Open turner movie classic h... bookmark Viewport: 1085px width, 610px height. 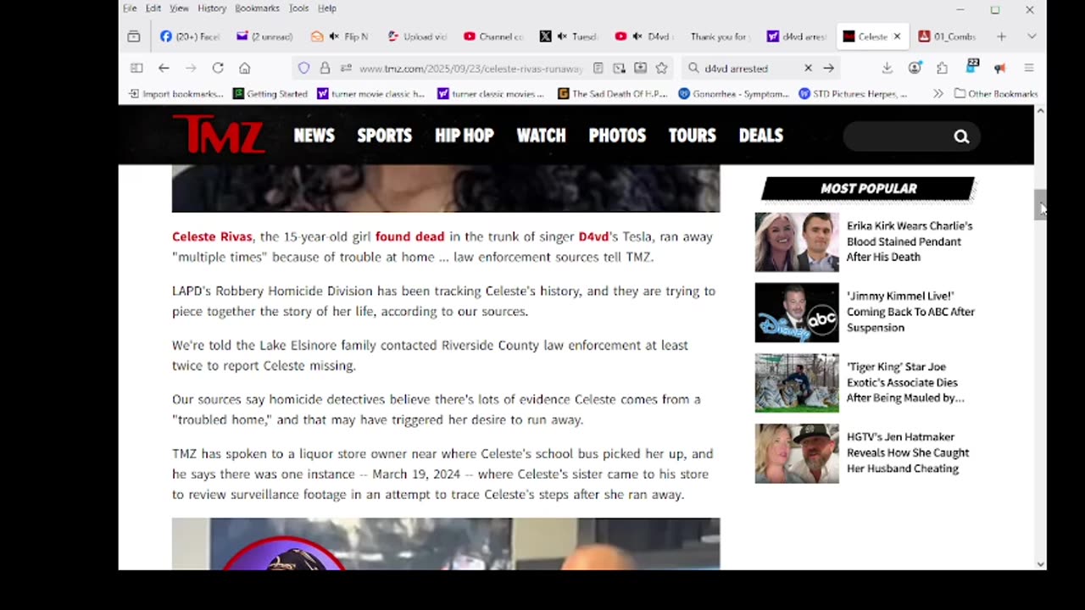click(x=371, y=94)
